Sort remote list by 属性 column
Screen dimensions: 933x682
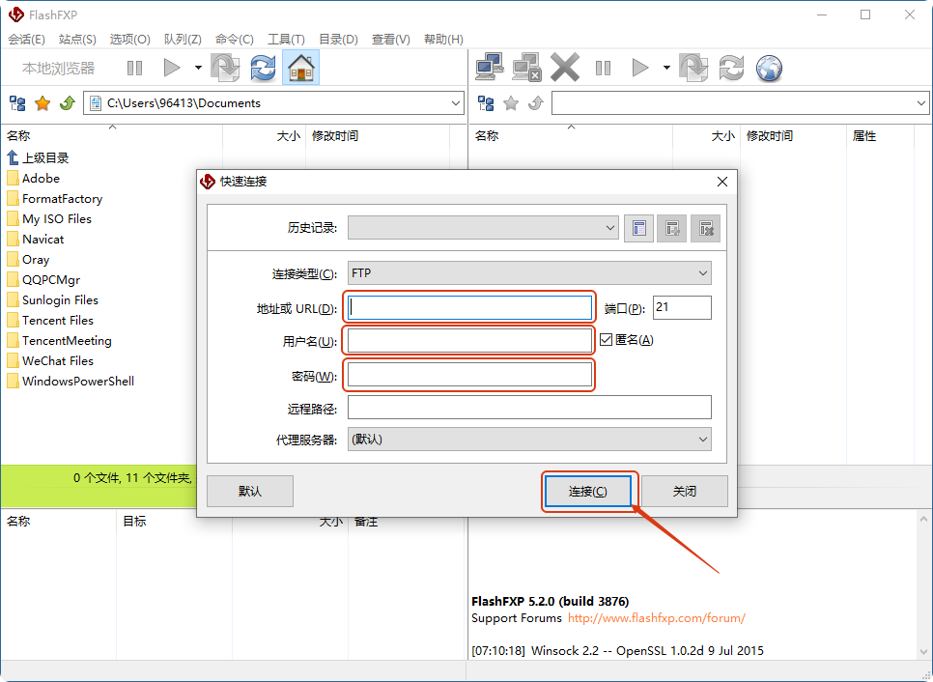click(x=864, y=136)
